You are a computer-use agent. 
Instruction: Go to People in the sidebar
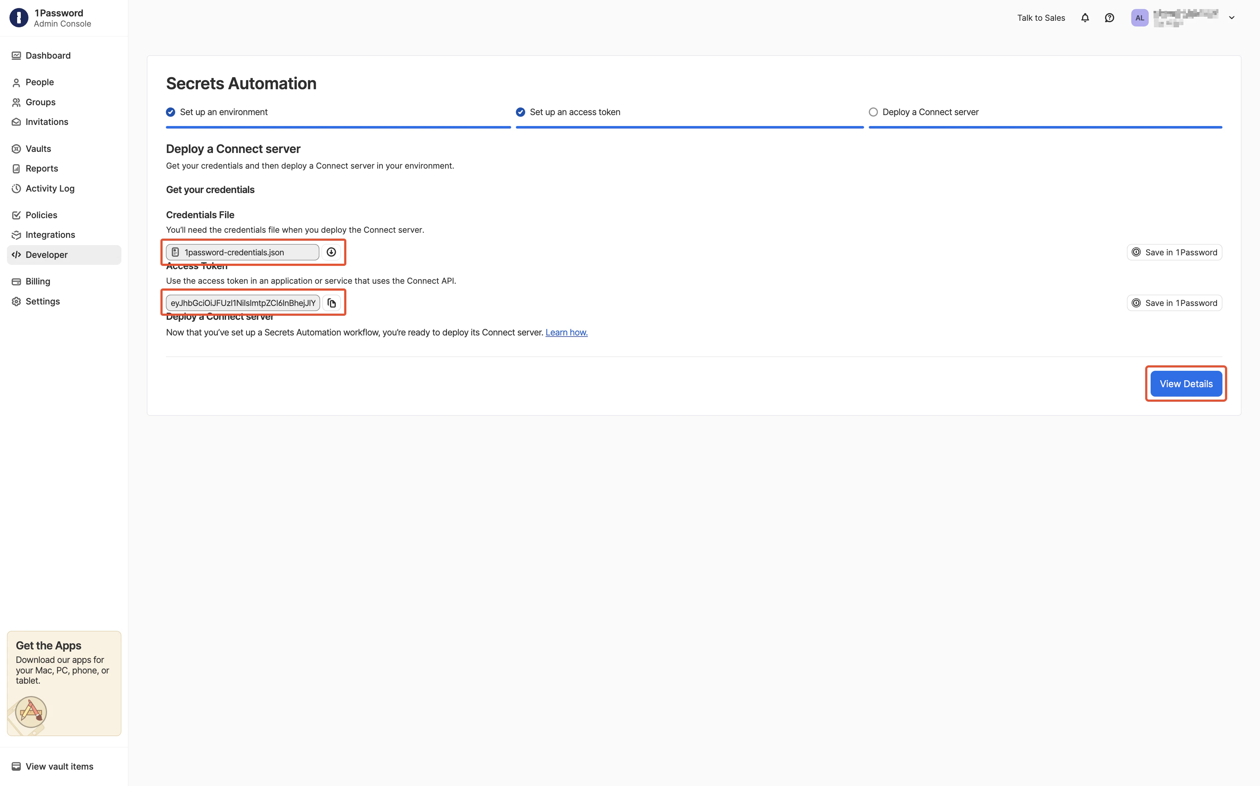(x=64, y=82)
